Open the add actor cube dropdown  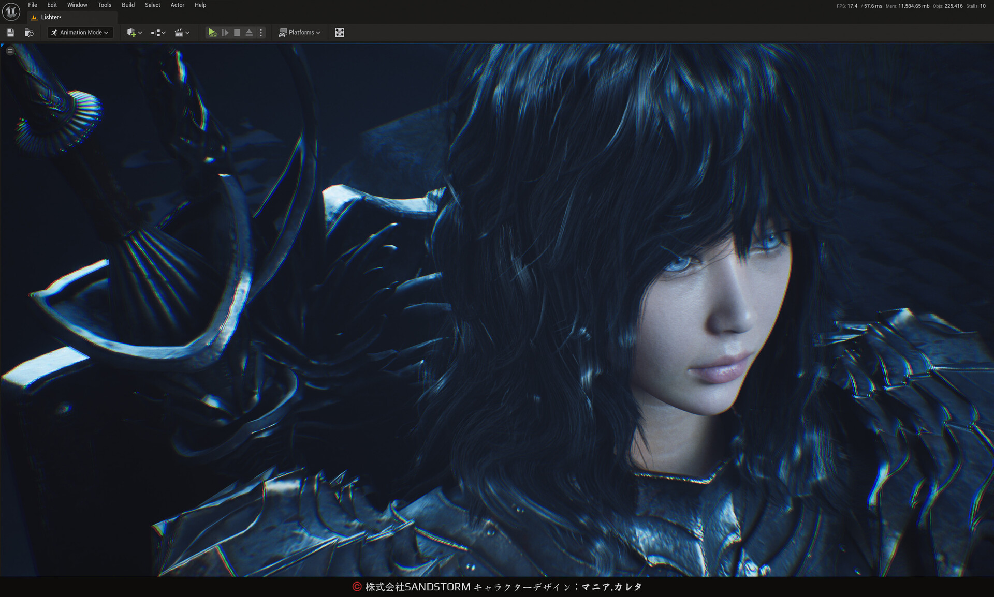(134, 33)
